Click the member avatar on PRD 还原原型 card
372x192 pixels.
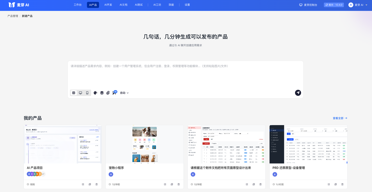(275, 174)
